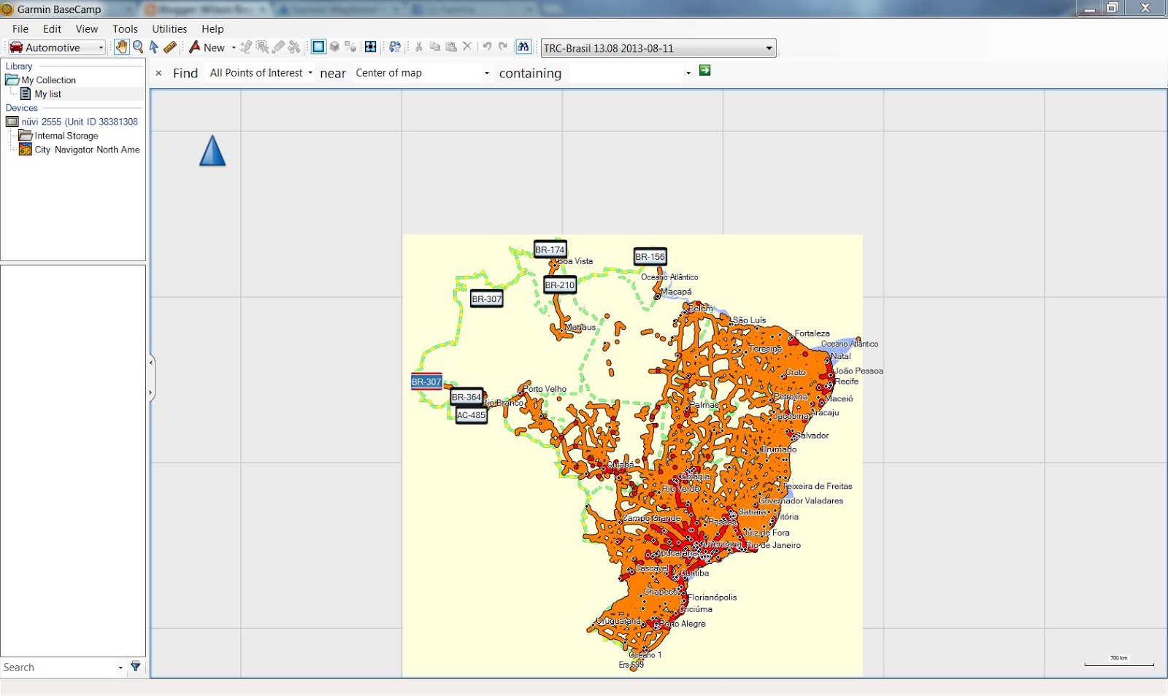Click the Copy icon
This screenshot has width=1168, height=696.
435,47
